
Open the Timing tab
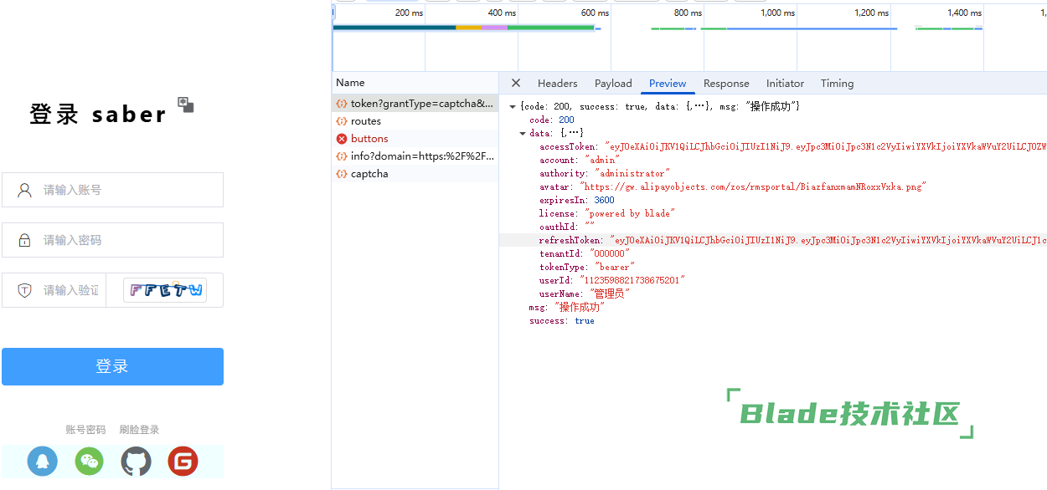[x=837, y=83]
